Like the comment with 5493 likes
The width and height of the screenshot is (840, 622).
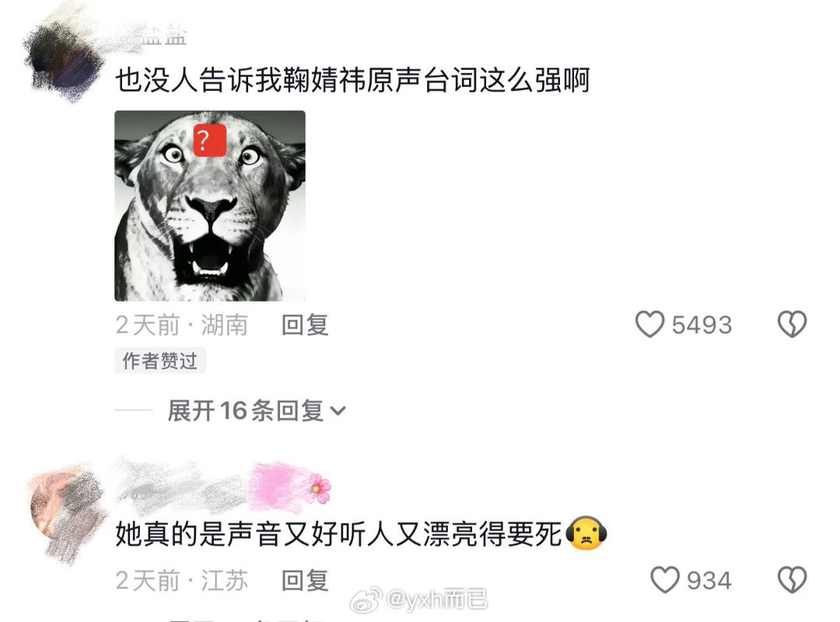(x=649, y=324)
